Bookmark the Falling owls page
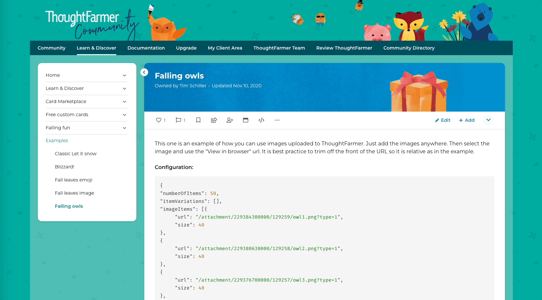Image resolution: width=542 pixels, height=300 pixels. pyautogui.click(x=198, y=120)
